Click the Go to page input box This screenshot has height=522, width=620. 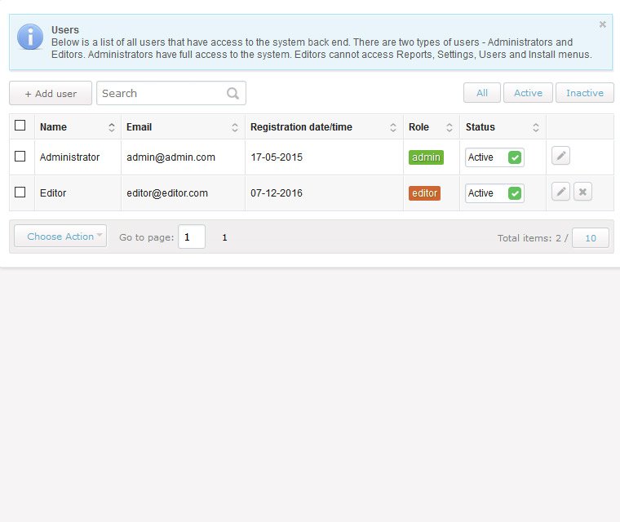click(192, 237)
